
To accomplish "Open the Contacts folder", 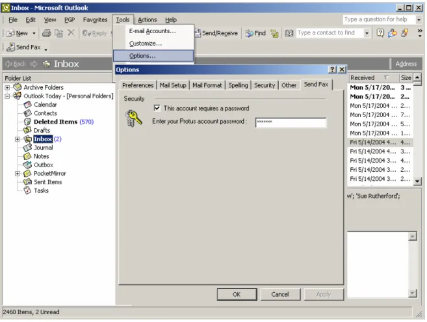I will pos(45,113).
